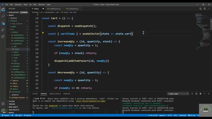This screenshot has height=119, width=212.
Task: Open App.css in the explorer tree
Action: click(15, 80)
